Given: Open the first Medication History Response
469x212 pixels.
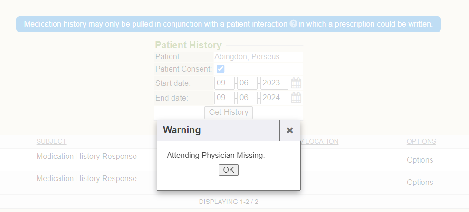Looking at the screenshot, I should pyautogui.click(x=86, y=156).
